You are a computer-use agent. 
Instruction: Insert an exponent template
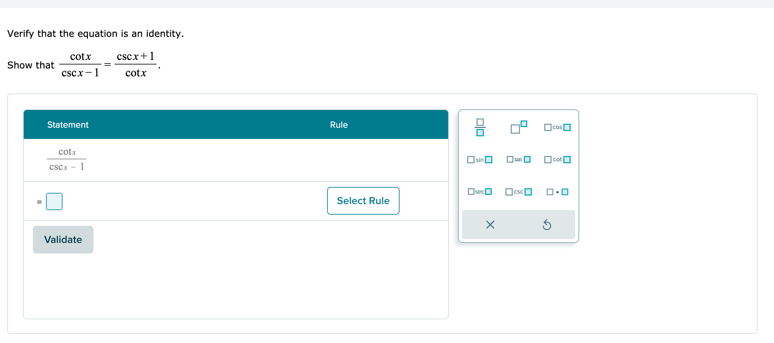point(518,127)
